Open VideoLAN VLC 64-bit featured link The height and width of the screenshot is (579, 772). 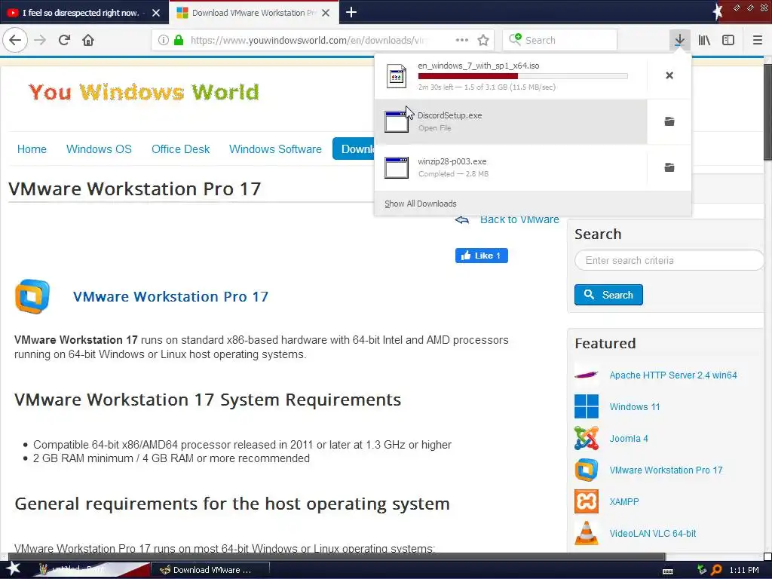[652, 533]
